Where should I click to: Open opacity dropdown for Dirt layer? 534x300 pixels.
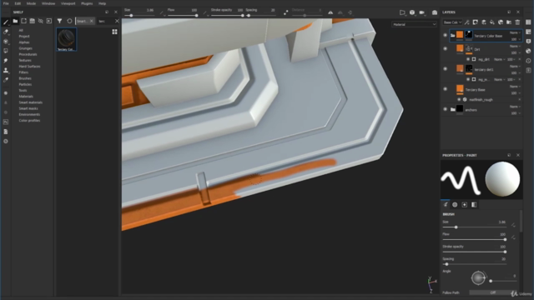point(516,53)
